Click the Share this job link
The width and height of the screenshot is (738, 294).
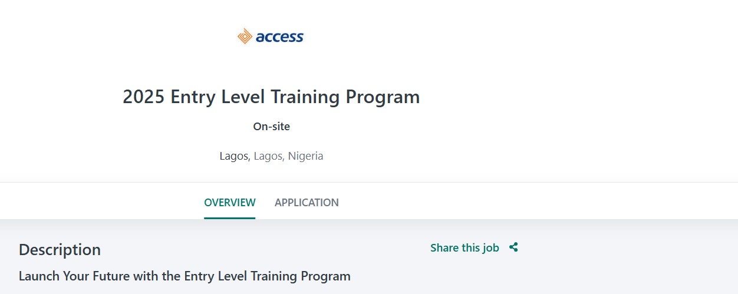coord(464,248)
